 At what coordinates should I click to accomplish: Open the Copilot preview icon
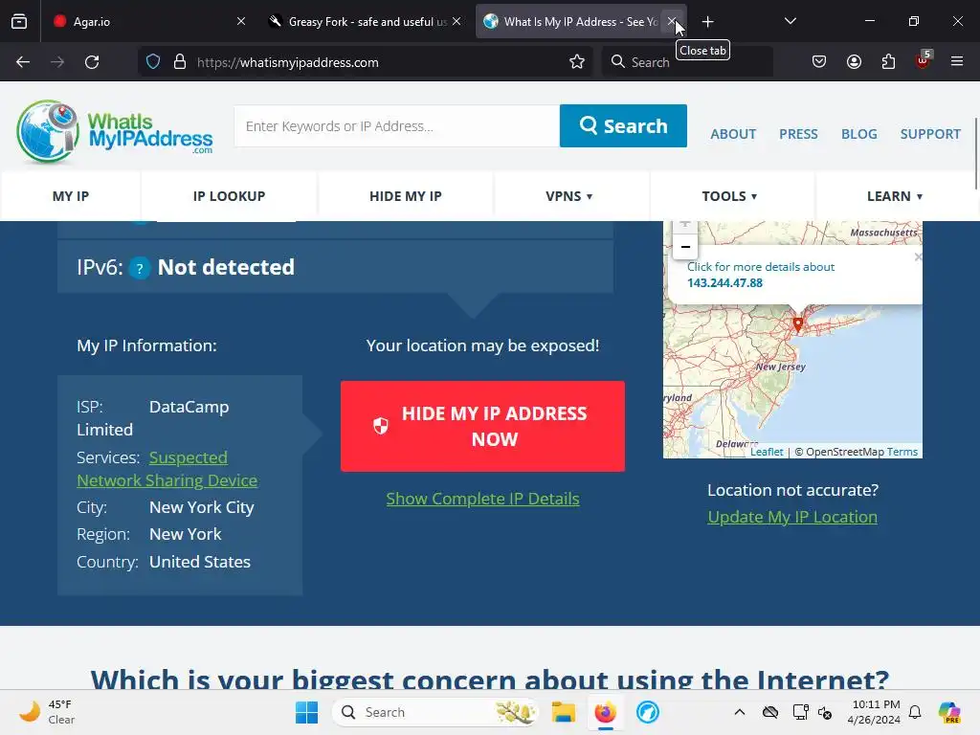tap(949, 712)
